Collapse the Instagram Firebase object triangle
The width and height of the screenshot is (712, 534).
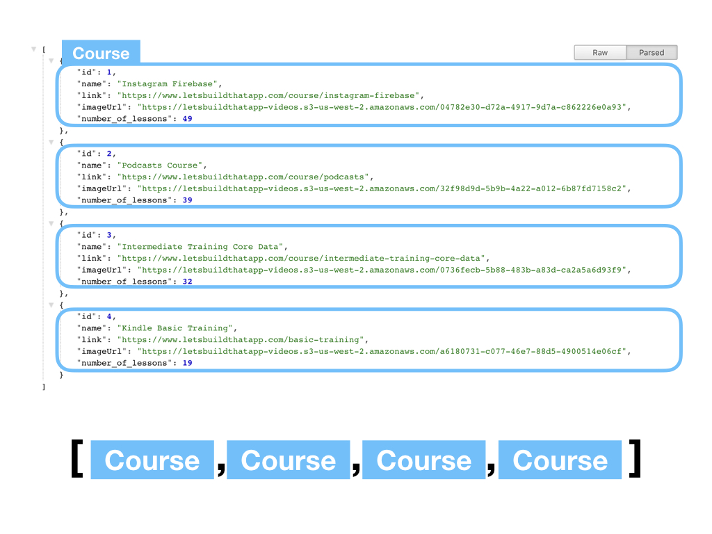click(51, 60)
